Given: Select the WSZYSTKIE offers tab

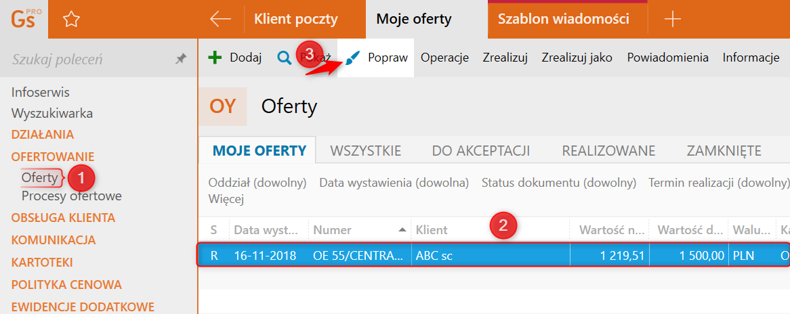Looking at the screenshot, I should point(365,150).
